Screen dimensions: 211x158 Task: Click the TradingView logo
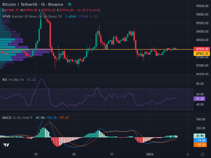[6, 145]
